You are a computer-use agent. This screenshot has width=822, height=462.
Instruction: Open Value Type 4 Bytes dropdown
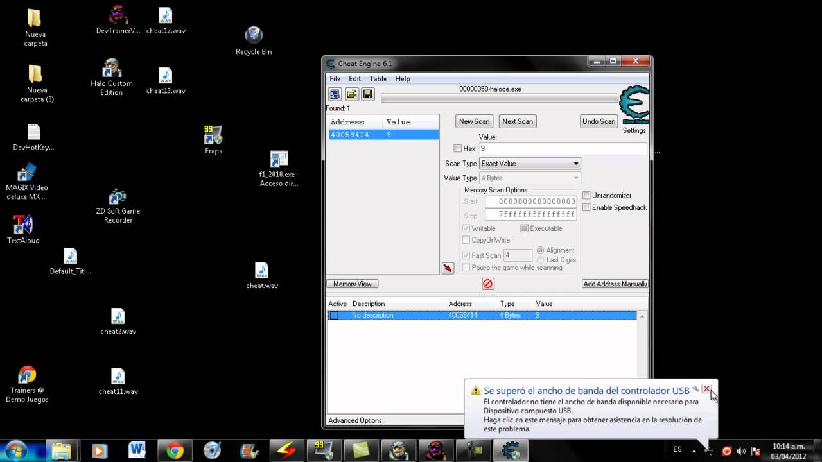(530, 178)
